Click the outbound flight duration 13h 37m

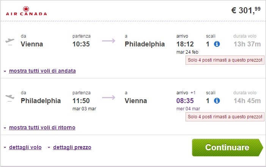coord(247,44)
